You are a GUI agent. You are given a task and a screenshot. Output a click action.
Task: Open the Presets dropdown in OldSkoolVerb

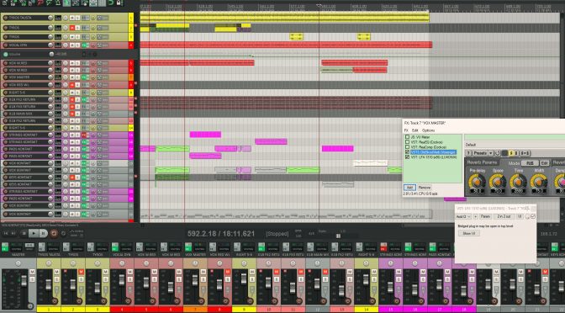click(x=483, y=153)
